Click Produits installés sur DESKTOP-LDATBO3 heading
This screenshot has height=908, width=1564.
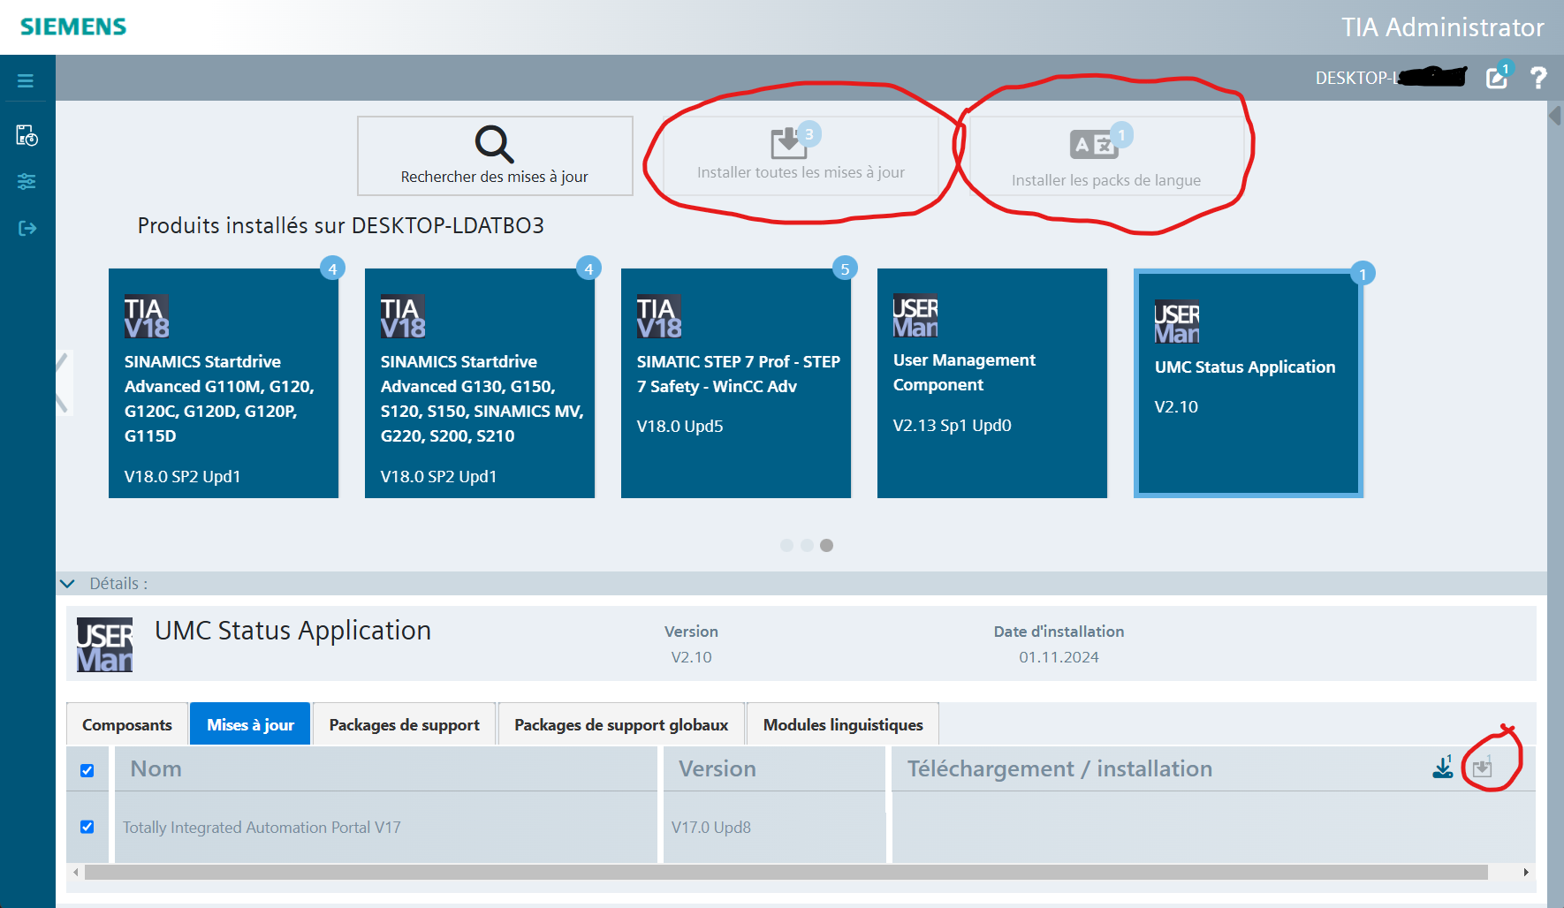point(341,225)
